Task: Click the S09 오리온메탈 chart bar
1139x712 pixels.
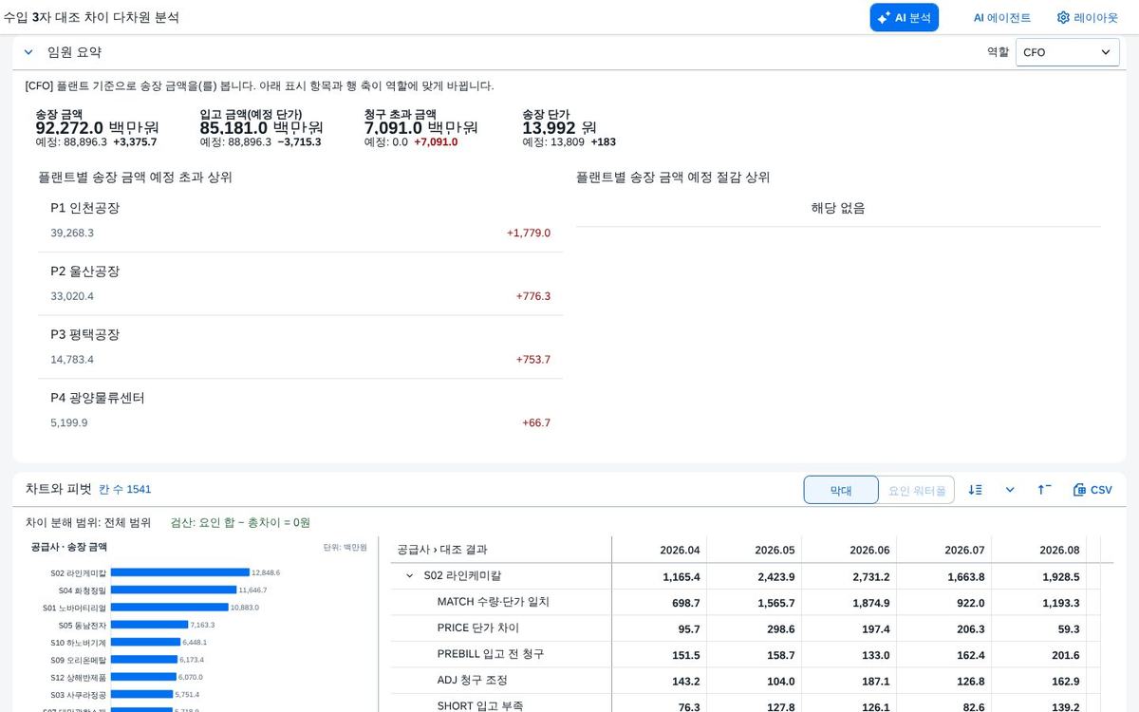Action: pyautogui.click(x=143, y=659)
